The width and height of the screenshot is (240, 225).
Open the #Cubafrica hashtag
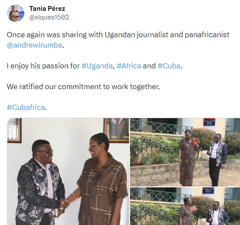point(26,107)
